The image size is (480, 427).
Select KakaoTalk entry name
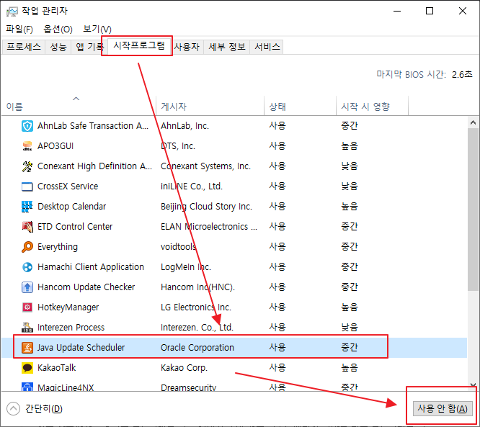[x=57, y=368]
